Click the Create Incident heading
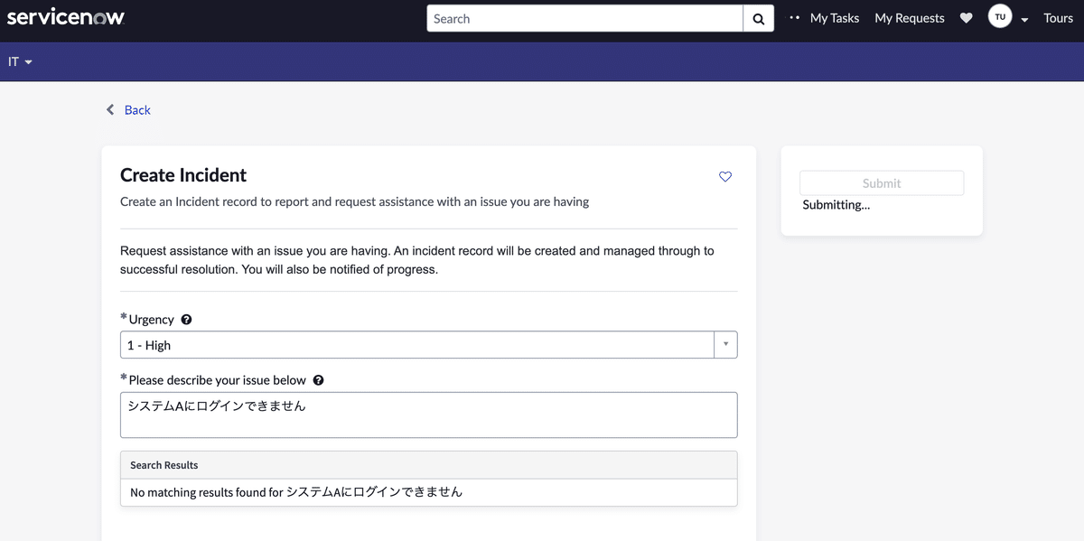 pos(183,175)
